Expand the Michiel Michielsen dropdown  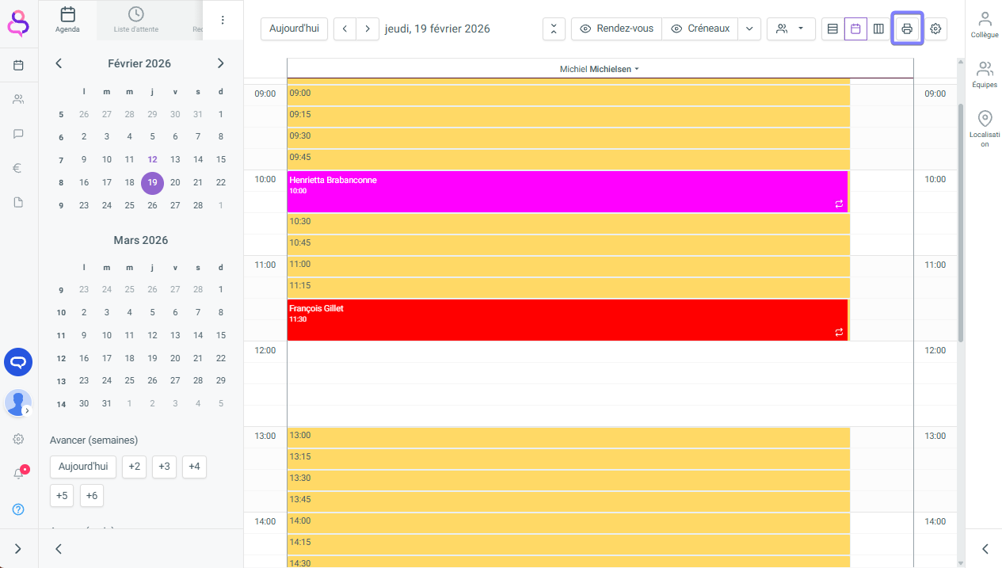pyautogui.click(x=599, y=69)
